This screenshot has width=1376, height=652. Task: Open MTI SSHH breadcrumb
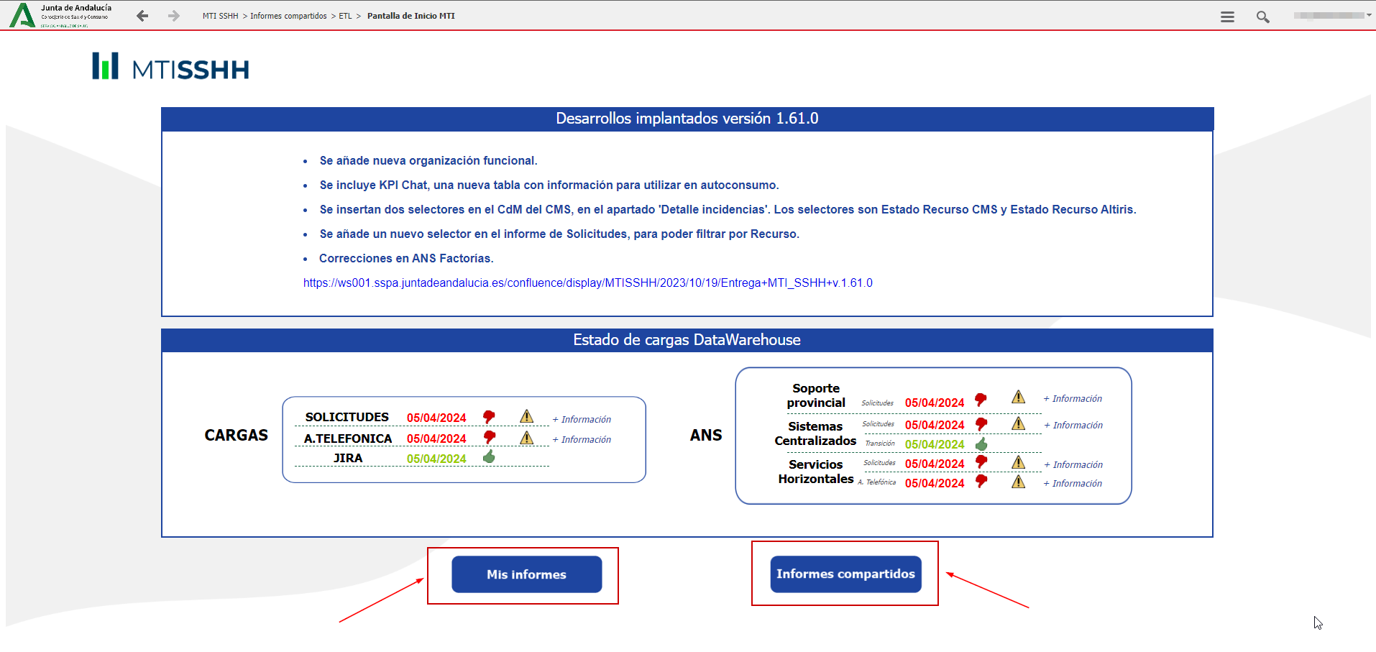click(x=220, y=16)
